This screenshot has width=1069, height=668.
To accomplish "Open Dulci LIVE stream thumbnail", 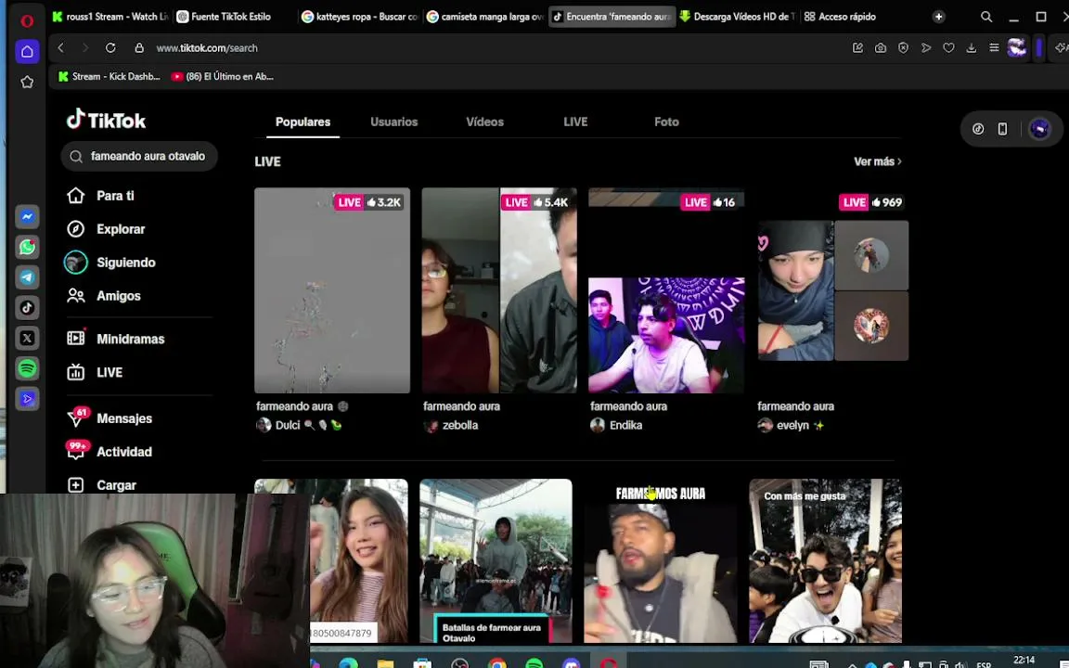I will tap(332, 289).
